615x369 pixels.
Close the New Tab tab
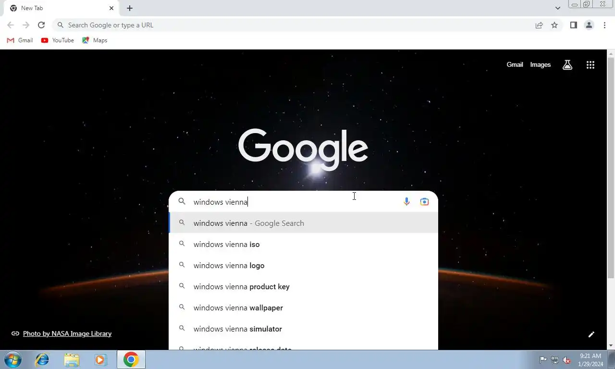pos(111,8)
